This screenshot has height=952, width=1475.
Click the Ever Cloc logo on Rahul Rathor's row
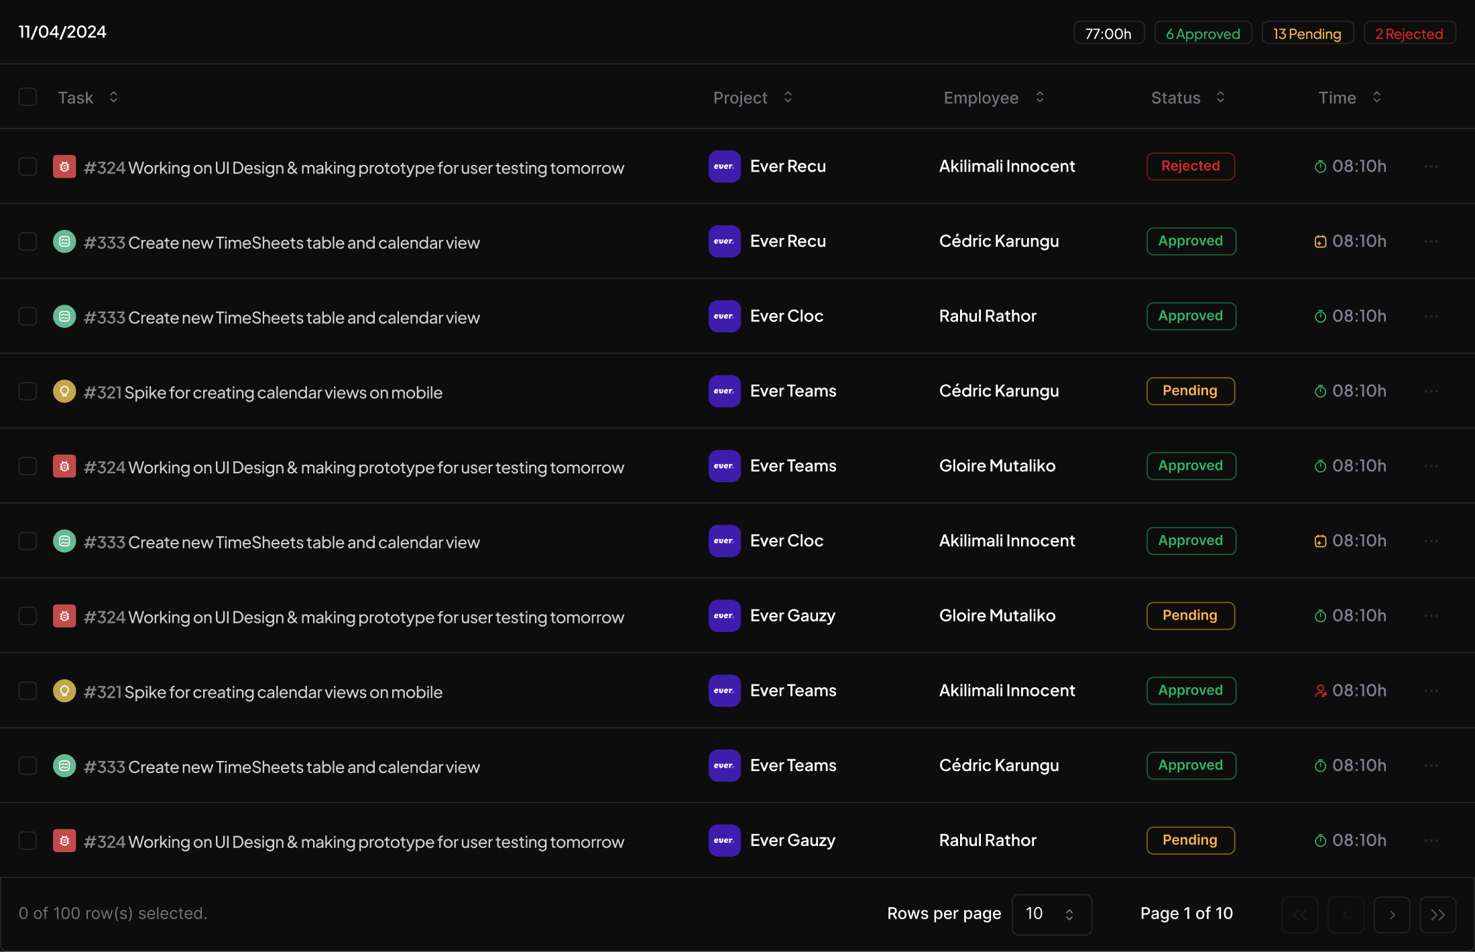(x=724, y=316)
